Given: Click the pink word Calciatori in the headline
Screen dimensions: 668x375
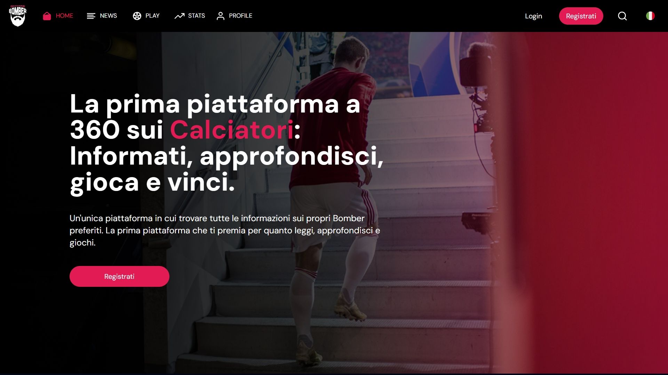Looking at the screenshot, I should tap(232, 130).
